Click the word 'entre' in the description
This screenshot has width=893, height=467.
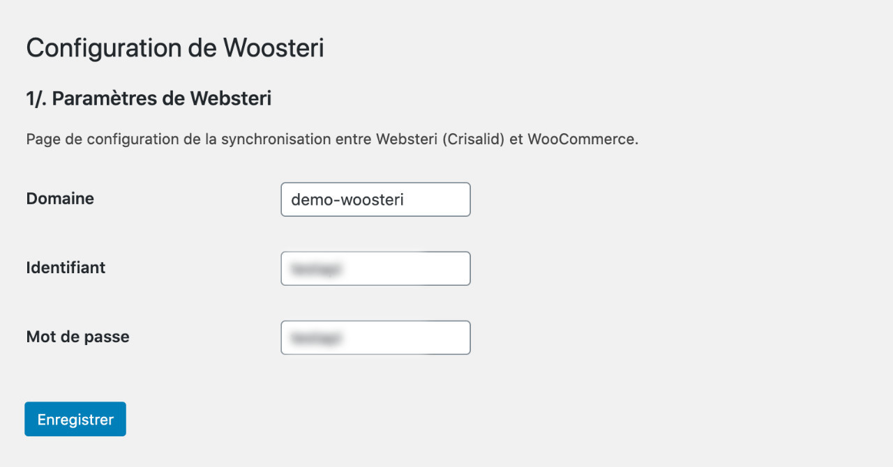coord(353,139)
